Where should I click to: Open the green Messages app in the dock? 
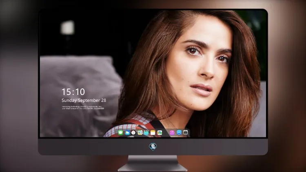pyautogui.click(x=120, y=133)
